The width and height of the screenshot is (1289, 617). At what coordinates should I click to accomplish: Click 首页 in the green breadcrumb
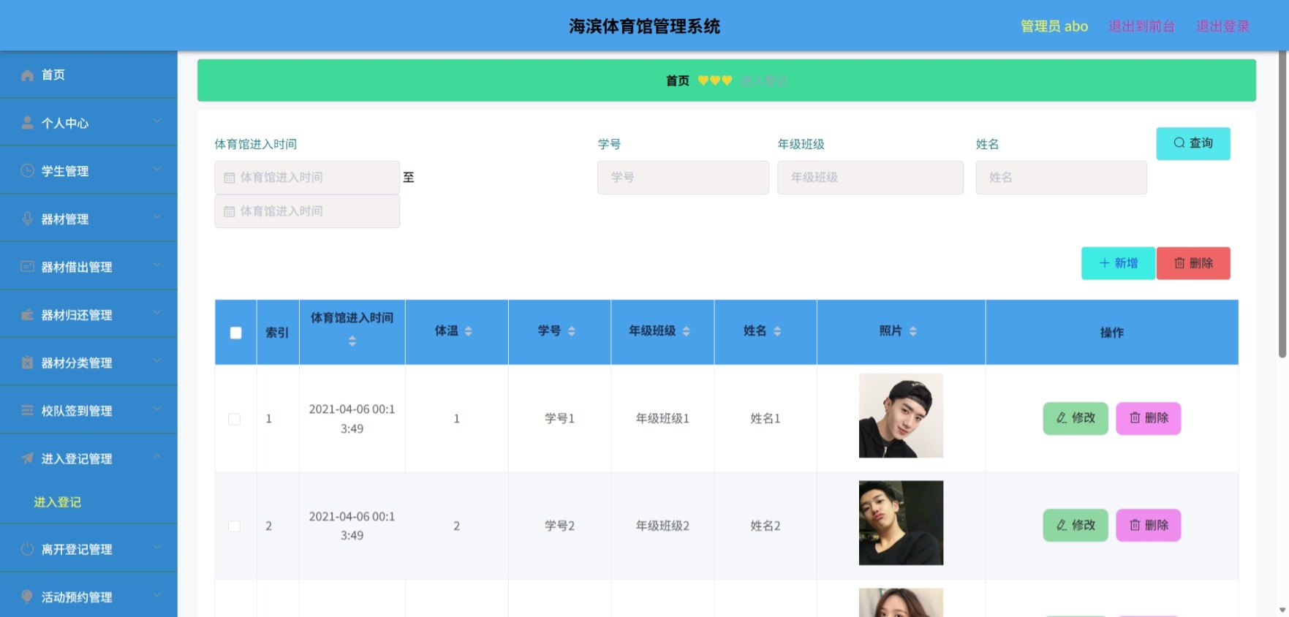click(677, 80)
